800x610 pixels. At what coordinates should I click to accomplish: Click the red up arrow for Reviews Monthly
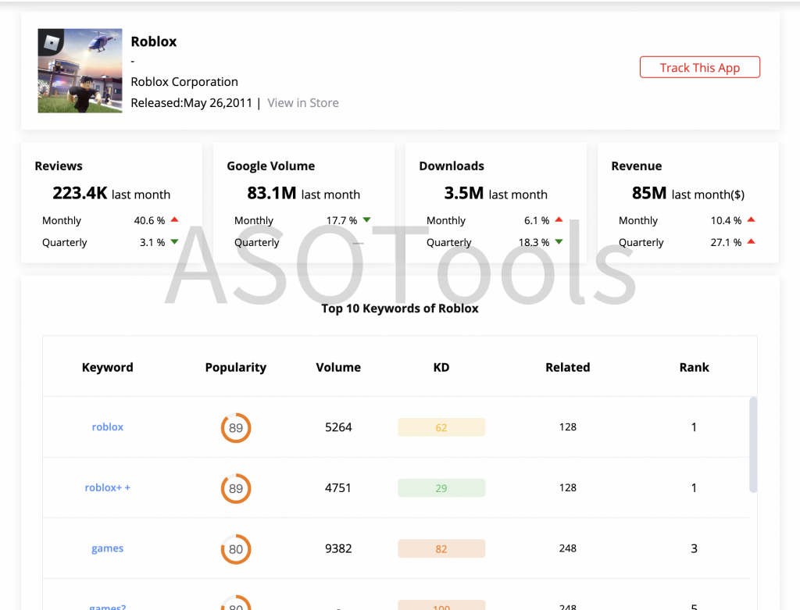point(174,219)
